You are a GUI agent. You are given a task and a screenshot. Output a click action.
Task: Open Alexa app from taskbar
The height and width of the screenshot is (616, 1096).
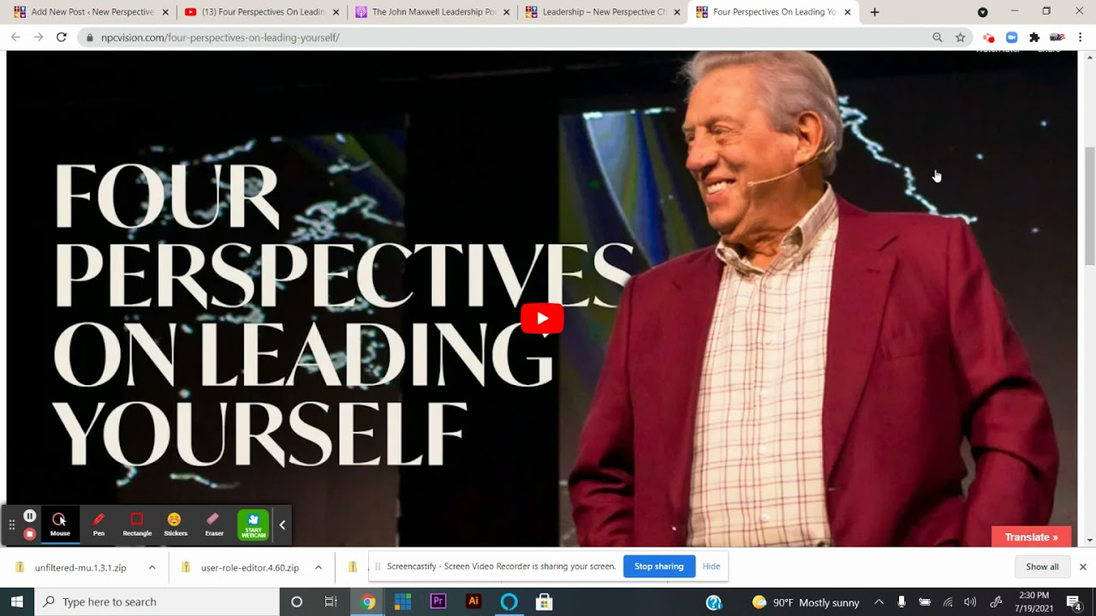509,601
